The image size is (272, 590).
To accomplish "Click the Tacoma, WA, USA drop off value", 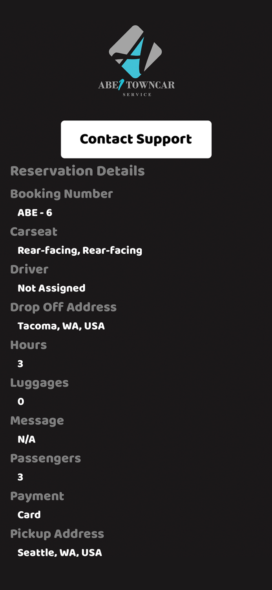I will pos(61,326).
